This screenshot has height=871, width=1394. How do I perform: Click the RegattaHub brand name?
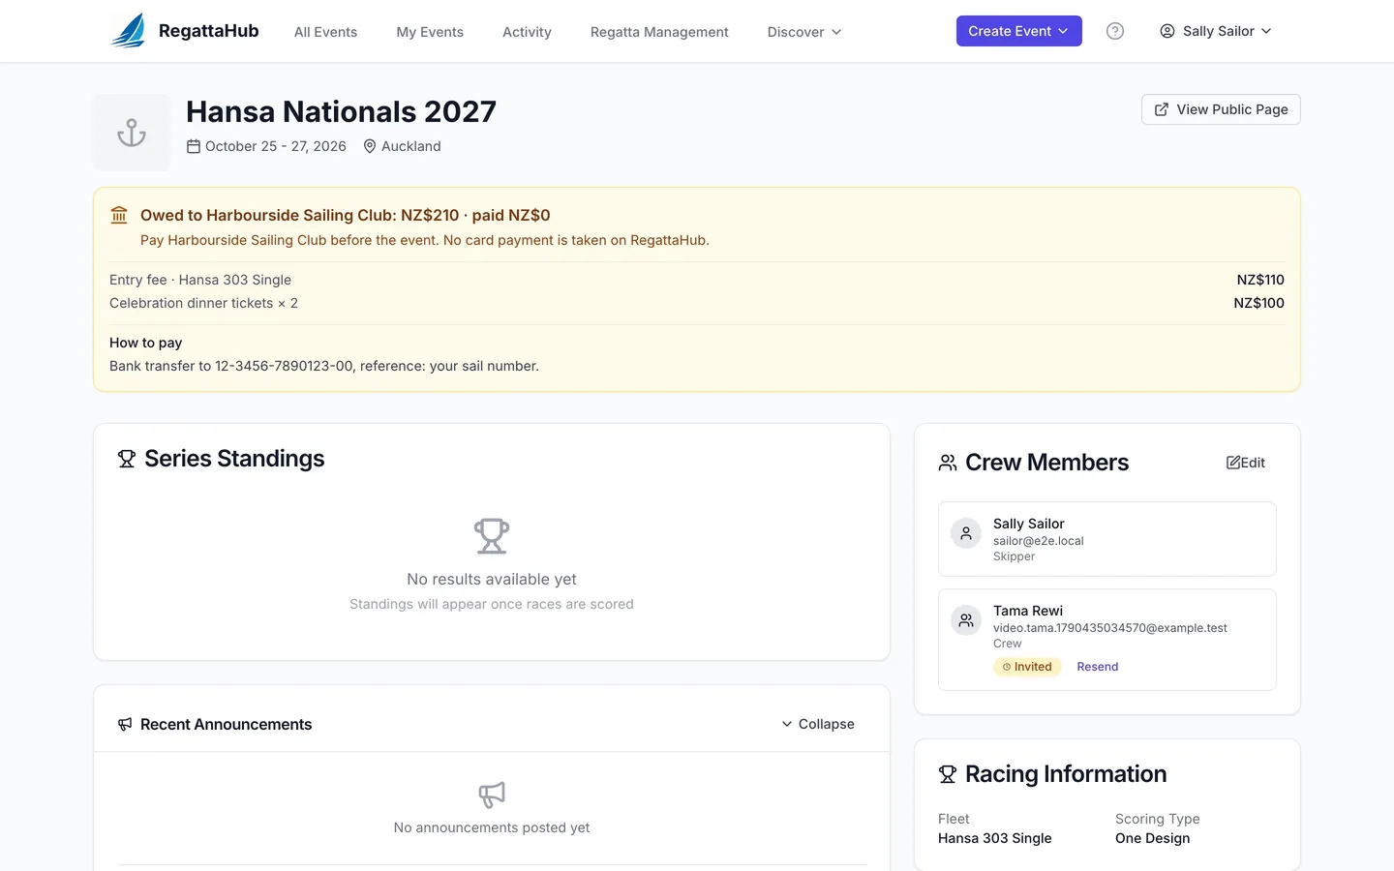[x=209, y=31]
